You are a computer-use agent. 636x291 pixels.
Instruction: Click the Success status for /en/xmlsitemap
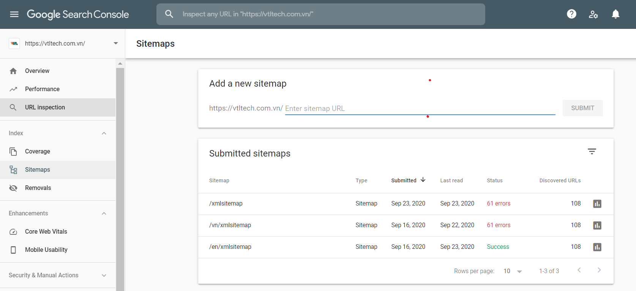pyautogui.click(x=498, y=247)
